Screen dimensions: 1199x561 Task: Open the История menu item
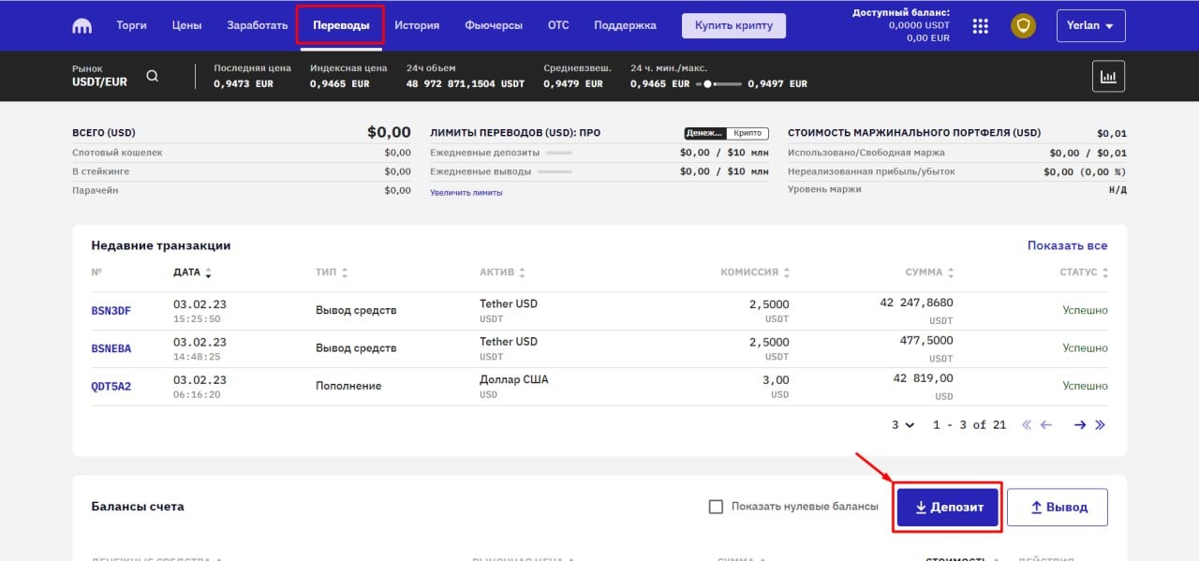pos(417,25)
